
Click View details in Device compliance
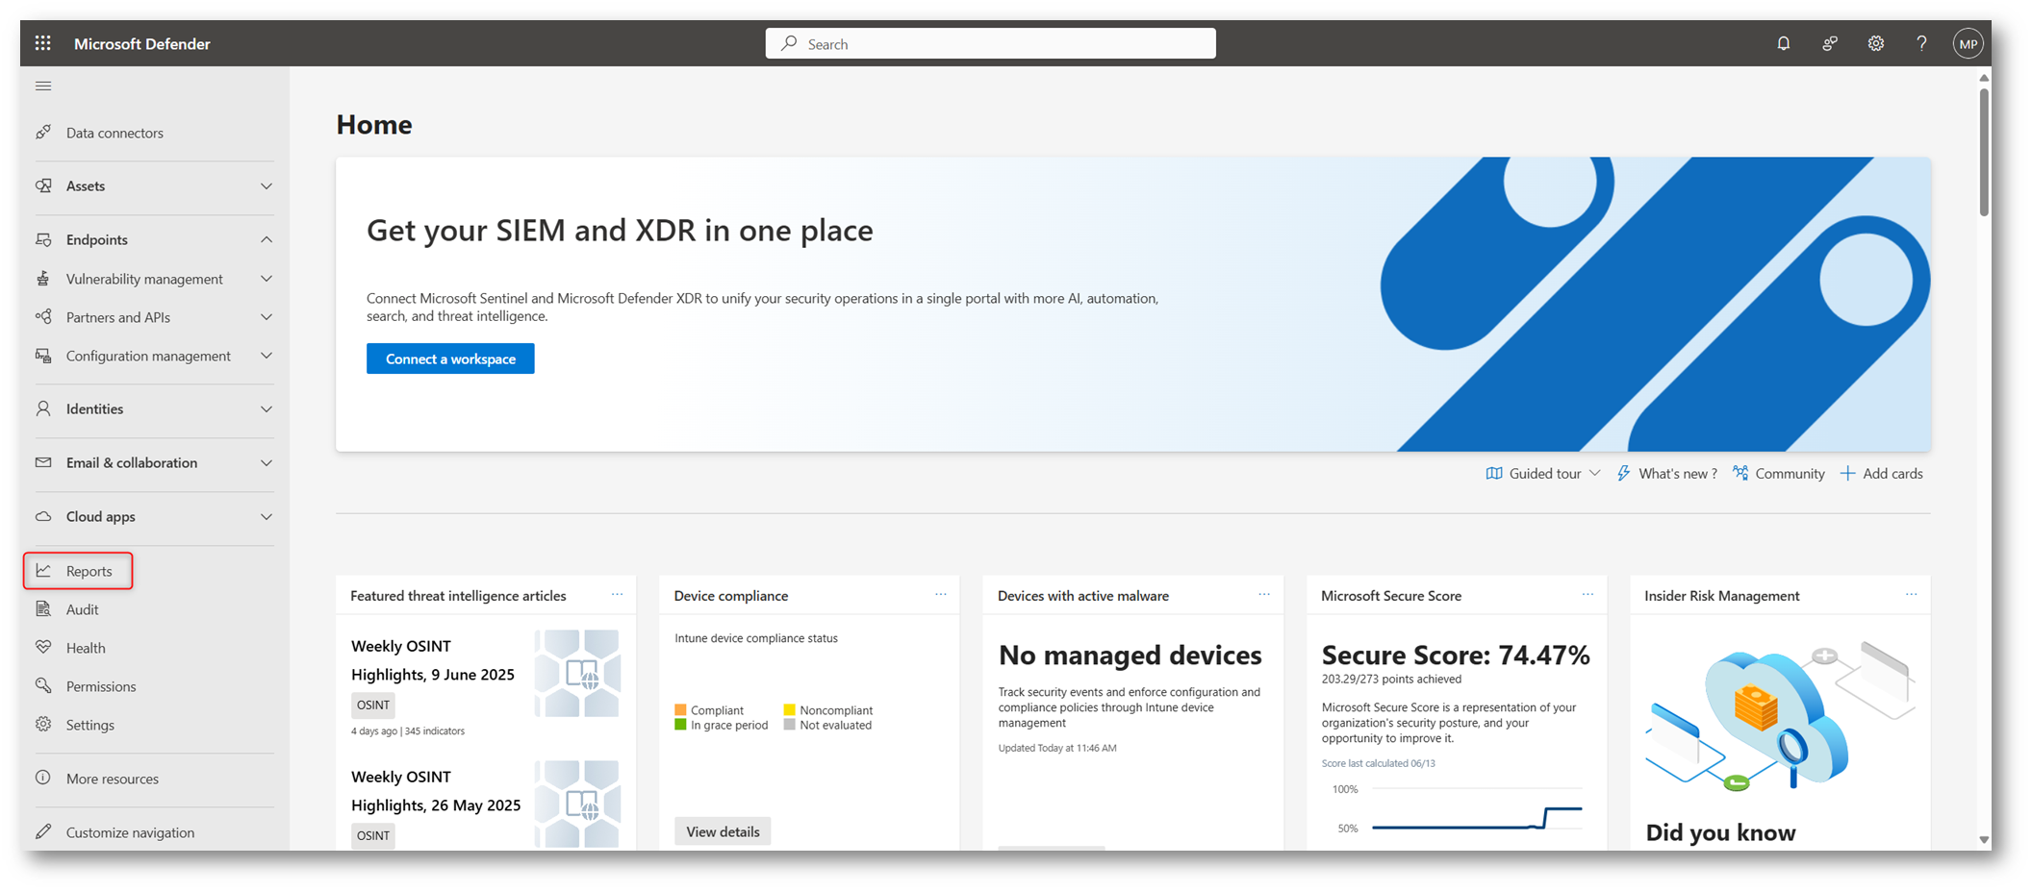pos(723,831)
